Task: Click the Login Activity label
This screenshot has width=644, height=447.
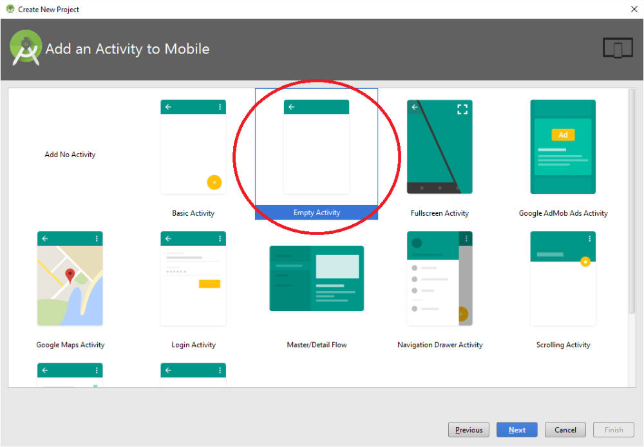Action: 193,345
